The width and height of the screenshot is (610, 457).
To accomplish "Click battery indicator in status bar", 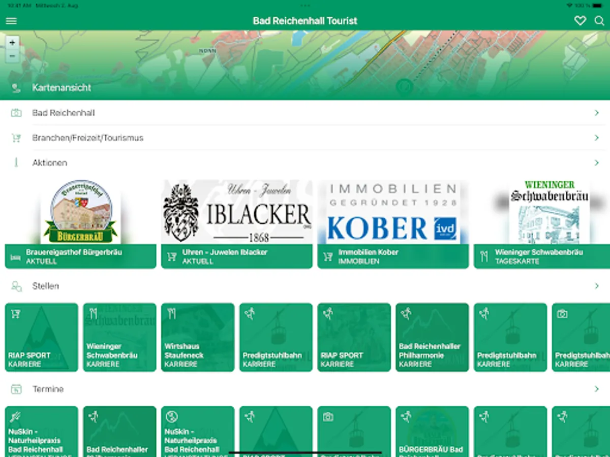I will pos(597,5).
